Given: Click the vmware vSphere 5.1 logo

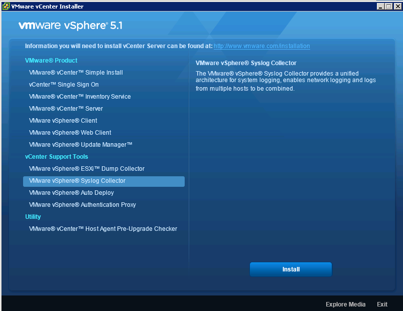Looking at the screenshot, I should coord(70,26).
